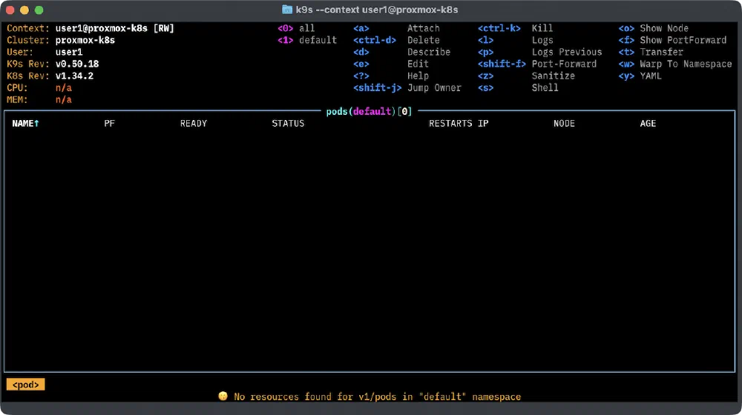The width and height of the screenshot is (742, 415).
Task: Click the Describe shortcut label
Action: tap(428, 52)
